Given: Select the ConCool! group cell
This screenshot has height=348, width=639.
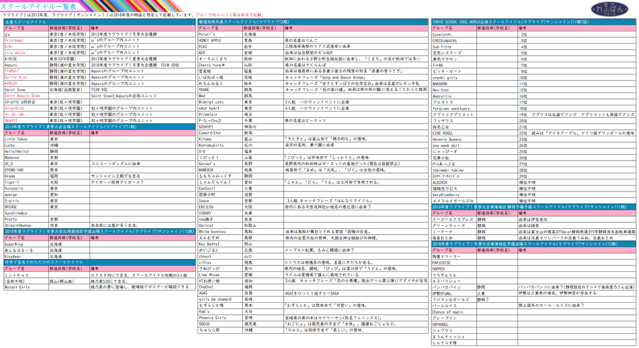Looking at the screenshot, I should 220,188.
